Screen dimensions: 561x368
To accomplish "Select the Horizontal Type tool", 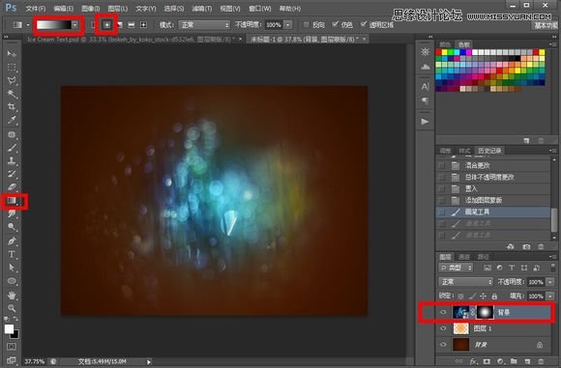I will click(x=12, y=254).
